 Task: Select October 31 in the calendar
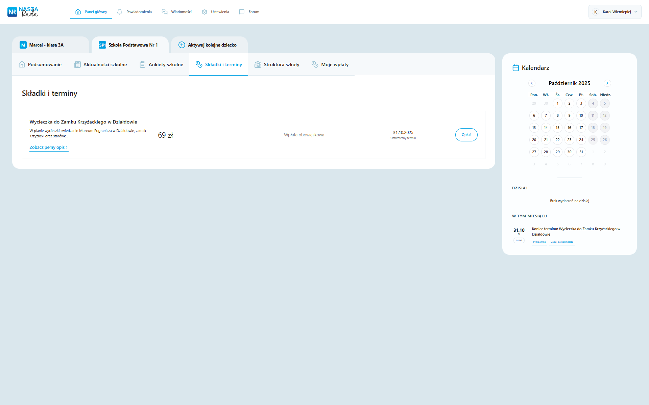[x=581, y=152]
